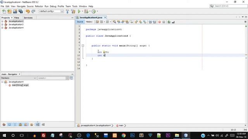Open the Members dropdown in Navigator
Viewport: 248px width, 139px height.
click(x=19, y=78)
